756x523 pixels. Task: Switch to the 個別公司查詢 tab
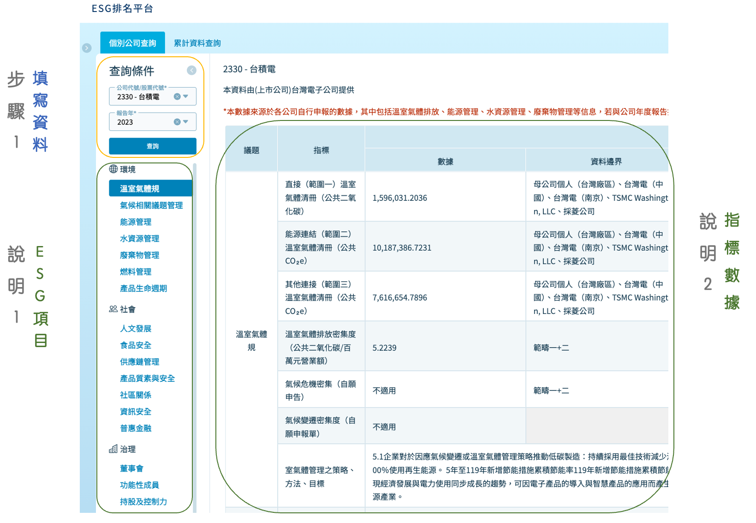tap(132, 42)
